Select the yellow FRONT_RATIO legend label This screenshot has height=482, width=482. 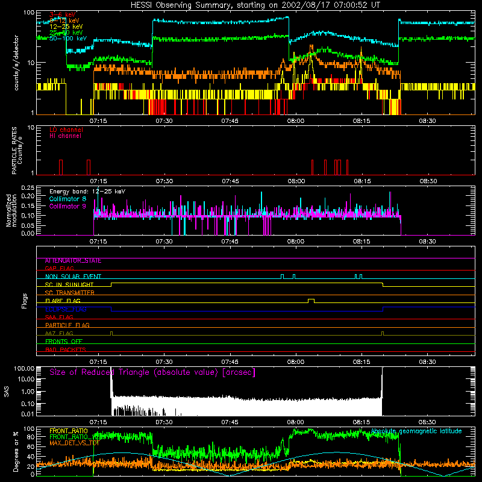[x=69, y=431]
